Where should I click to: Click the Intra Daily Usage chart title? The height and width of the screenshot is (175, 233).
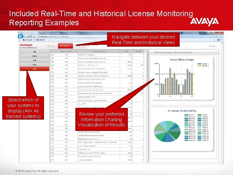[182, 60]
